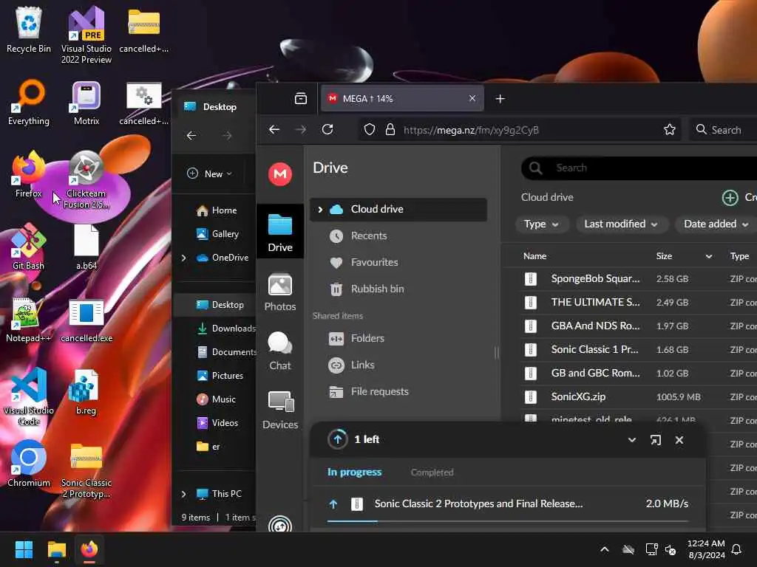Select Cloud drive in MEGA tree
The image size is (757, 567).
(398, 209)
